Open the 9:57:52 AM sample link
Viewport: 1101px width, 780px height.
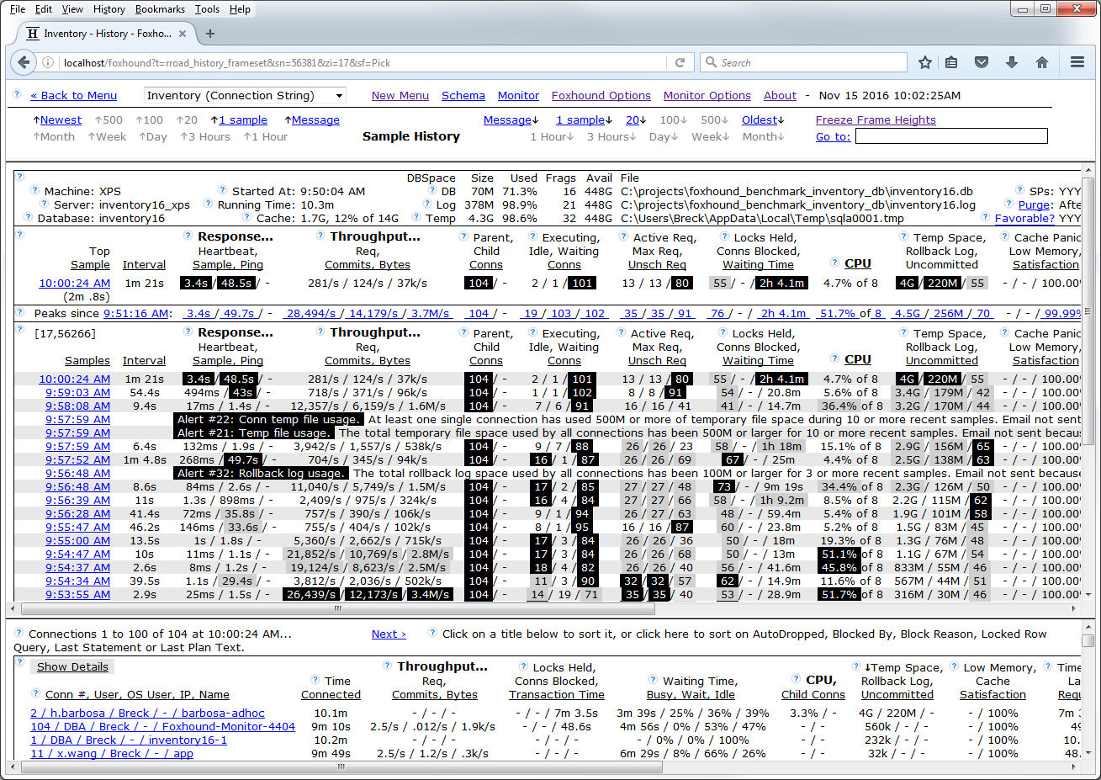coord(77,460)
